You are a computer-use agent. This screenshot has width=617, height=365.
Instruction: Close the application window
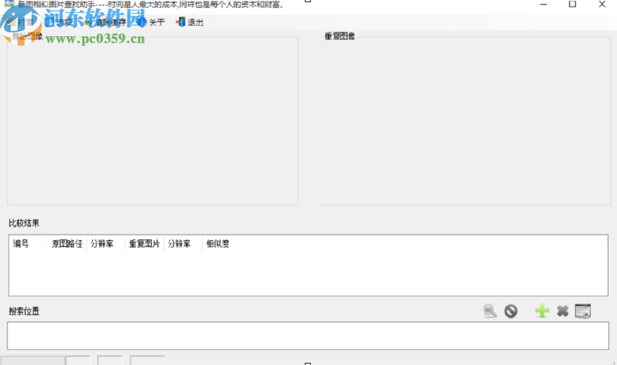[x=602, y=4]
